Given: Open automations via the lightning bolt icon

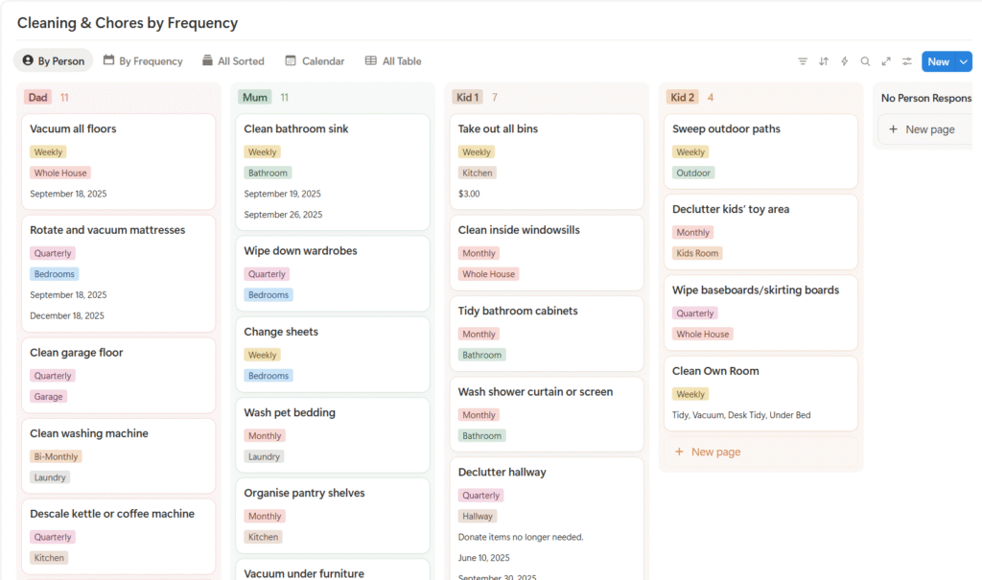Looking at the screenshot, I should click(x=845, y=61).
